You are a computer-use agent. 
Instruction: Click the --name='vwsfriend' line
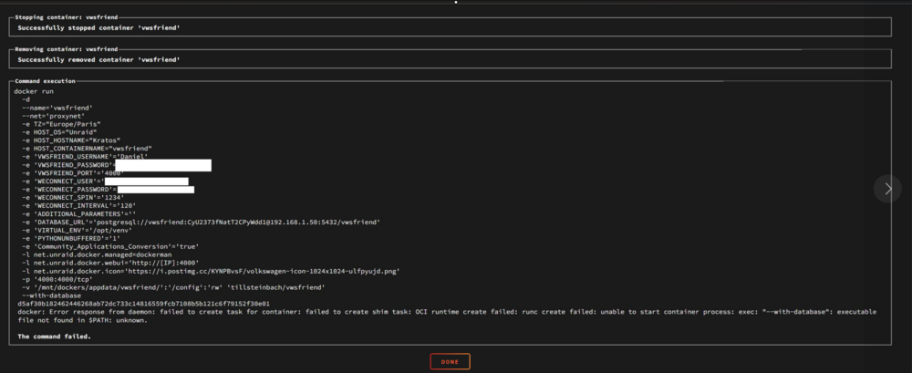[57, 108]
